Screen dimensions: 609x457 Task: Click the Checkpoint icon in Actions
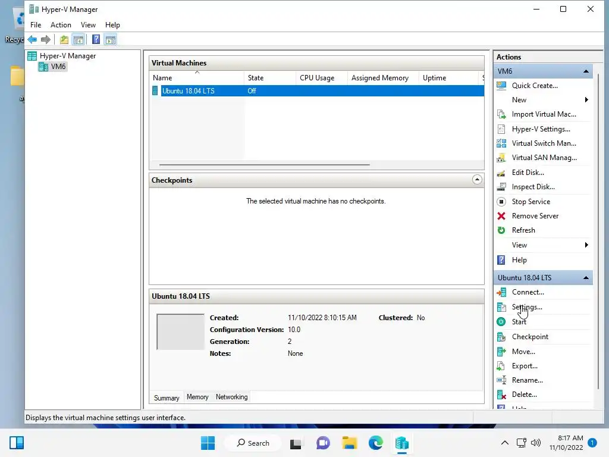tap(501, 337)
